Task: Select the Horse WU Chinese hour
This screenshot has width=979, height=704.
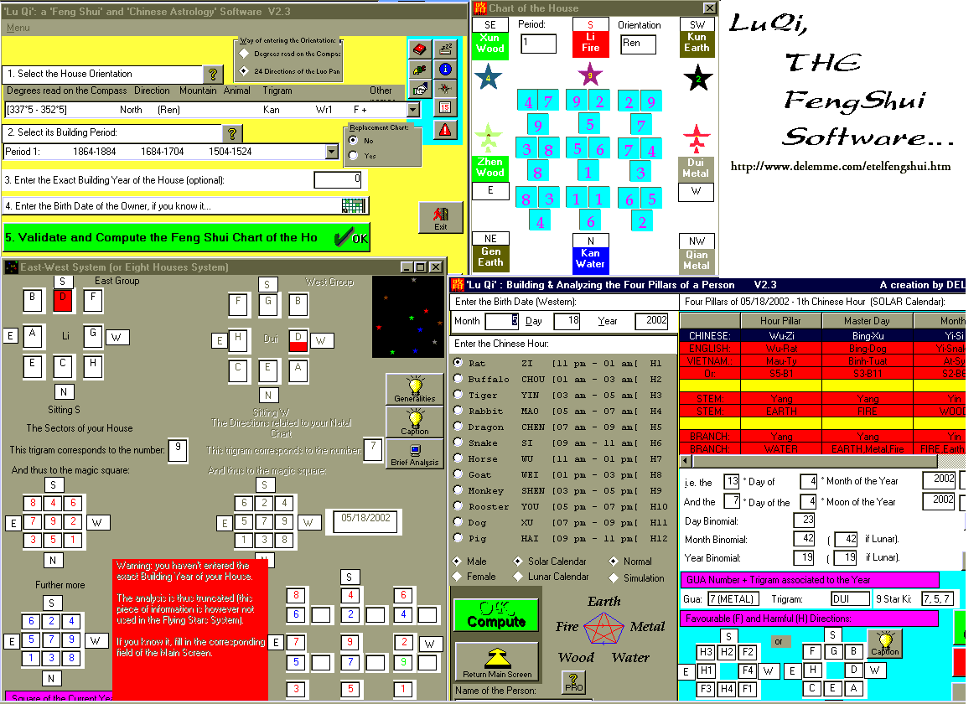Action: pyautogui.click(x=458, y=458)
